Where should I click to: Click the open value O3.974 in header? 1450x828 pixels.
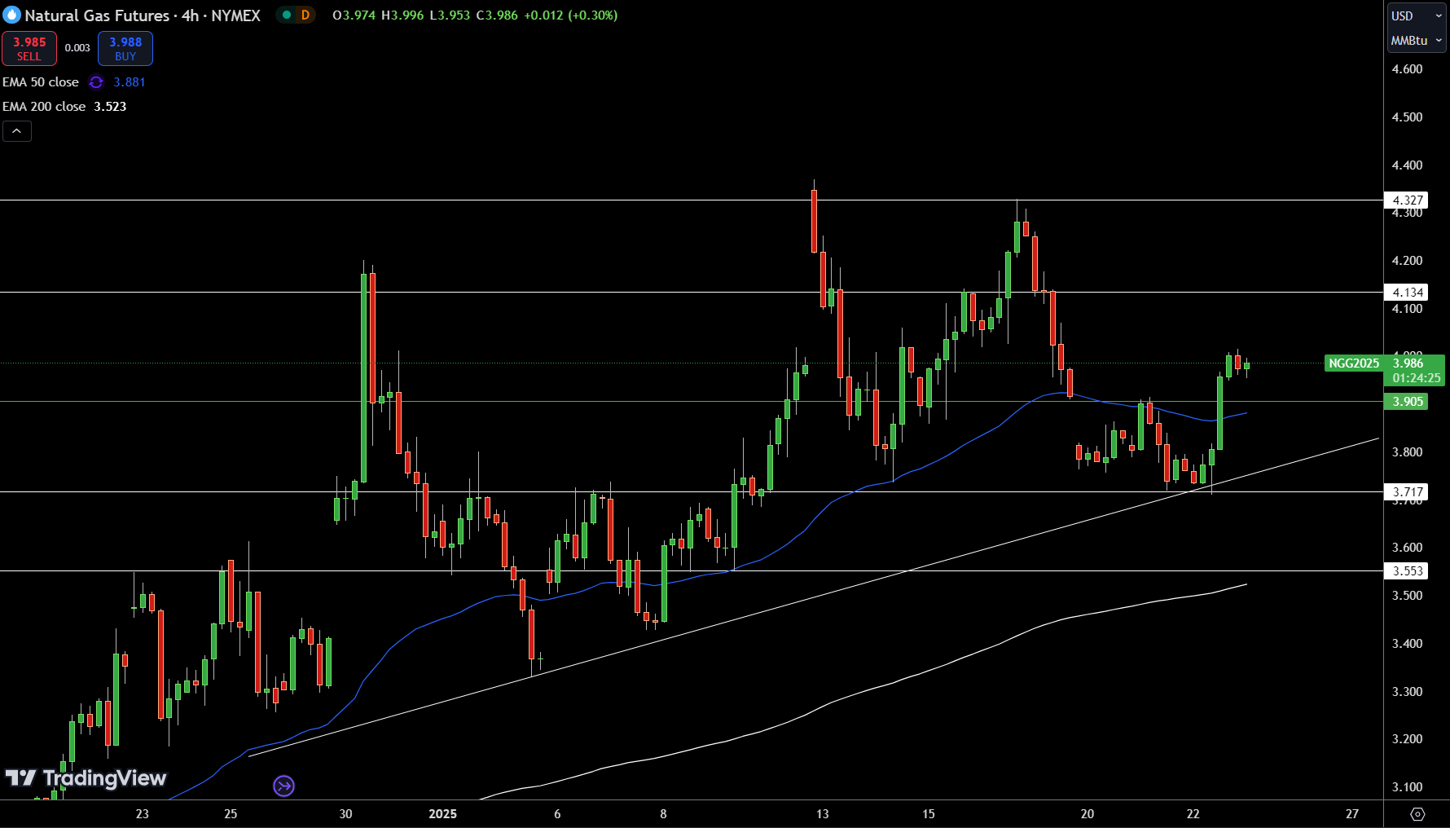point(354,15)
